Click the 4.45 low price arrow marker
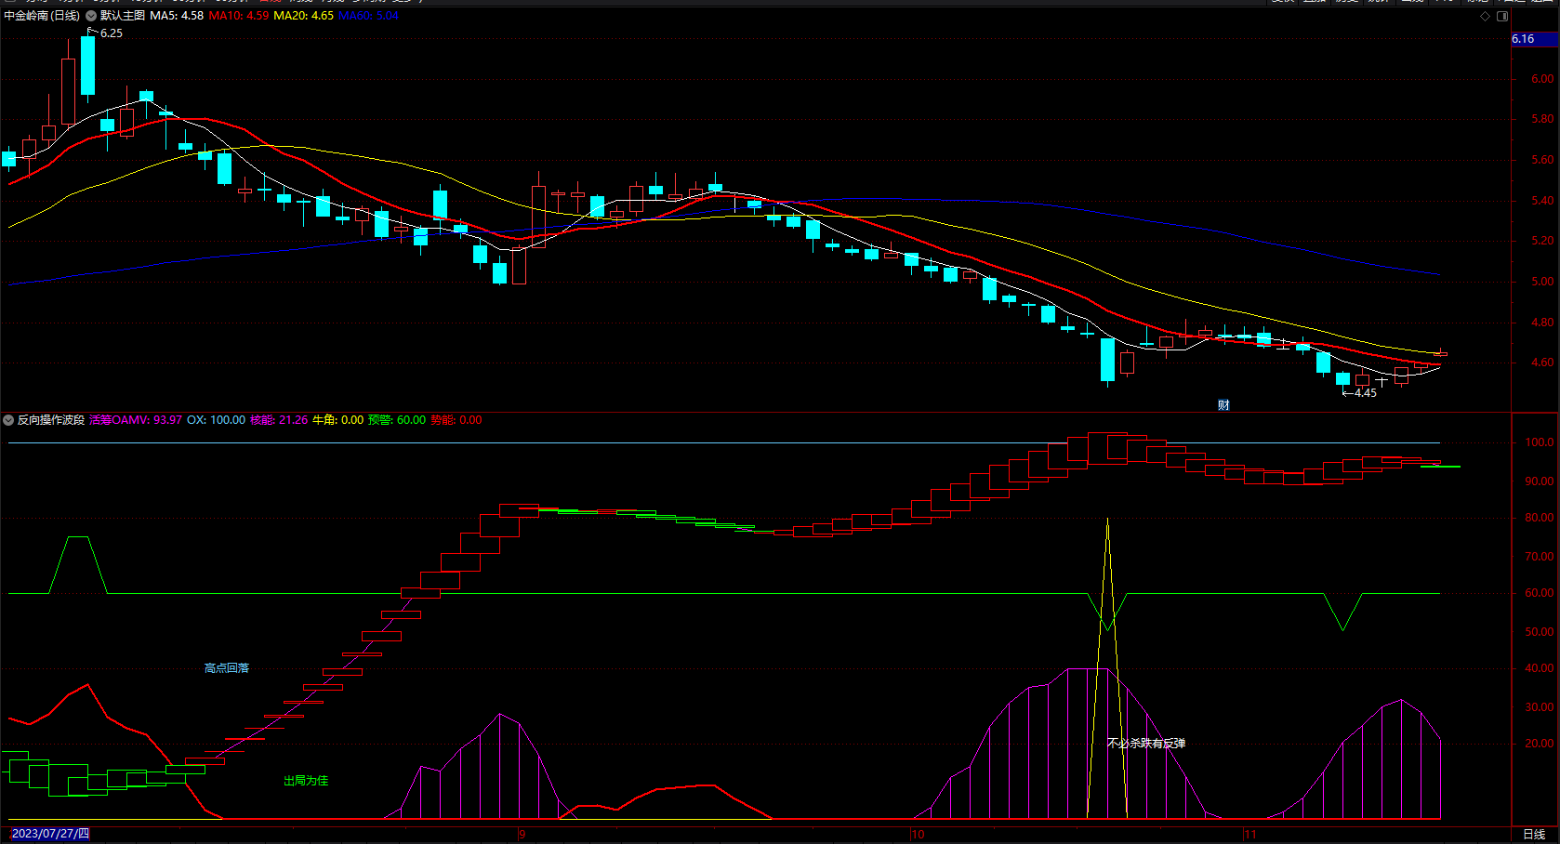Screen dimensions: 1560x844 (1360, 393)
